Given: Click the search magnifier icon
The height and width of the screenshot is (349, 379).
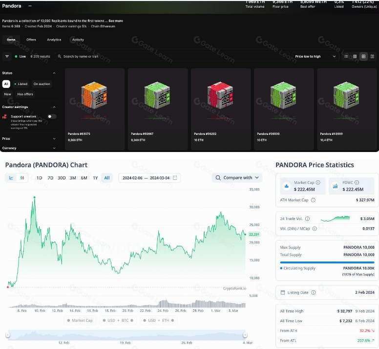Looking at the screenshot, I should [x=60, y=56].
